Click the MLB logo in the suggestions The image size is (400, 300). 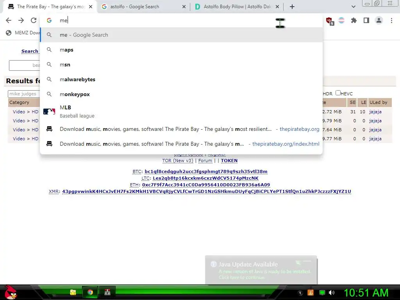coord(49,111)
